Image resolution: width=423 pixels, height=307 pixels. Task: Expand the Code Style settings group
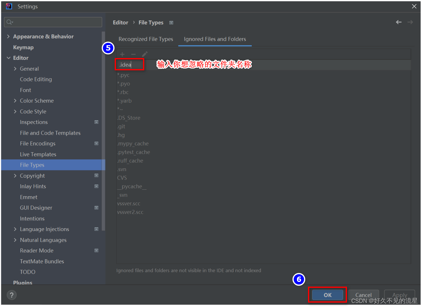pyautogui.click(x=15, y=111)
